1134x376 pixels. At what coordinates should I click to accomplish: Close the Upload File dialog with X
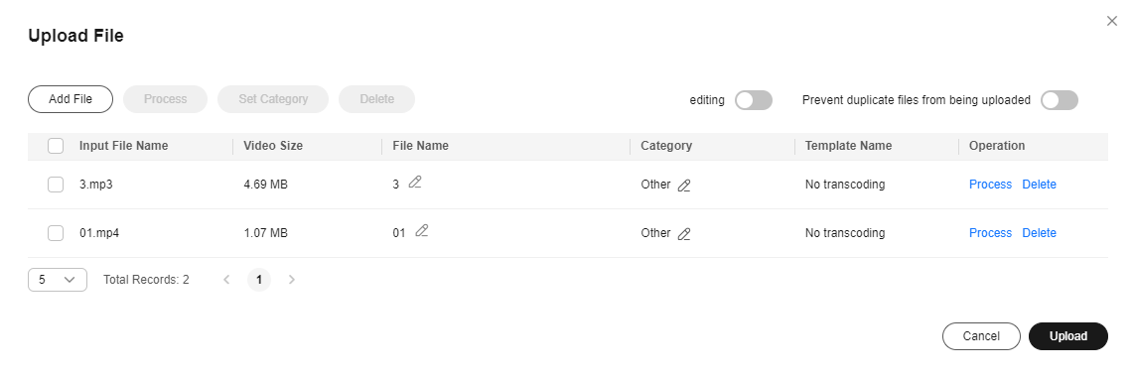1112,21
